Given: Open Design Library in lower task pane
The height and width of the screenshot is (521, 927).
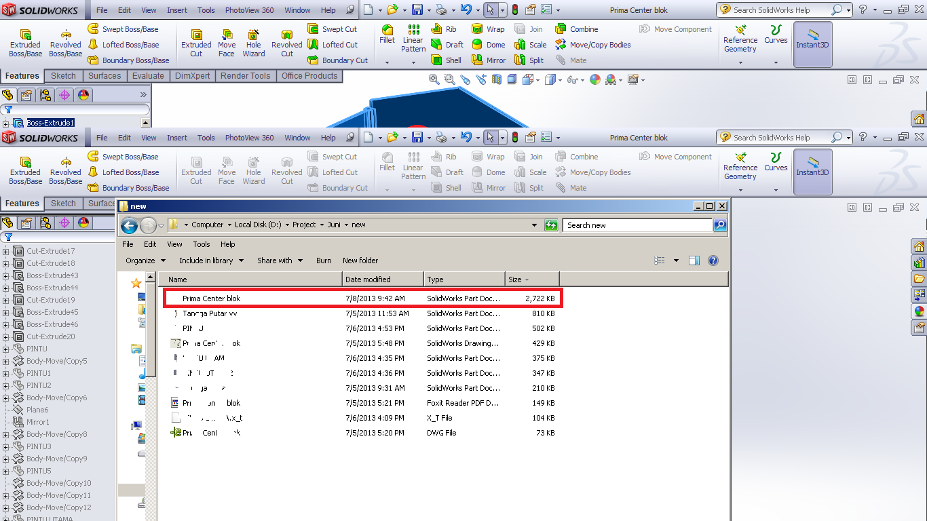Looking at the screenshot, I should tap(920, 263).
